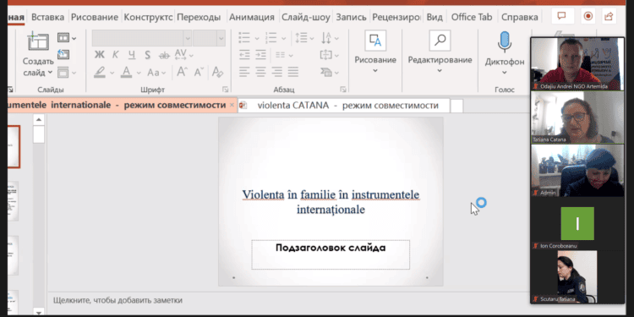The width and height of the screenshot is (634, 317).
Task: Toggle Italic (К) formatting
Action: point(116,55)
